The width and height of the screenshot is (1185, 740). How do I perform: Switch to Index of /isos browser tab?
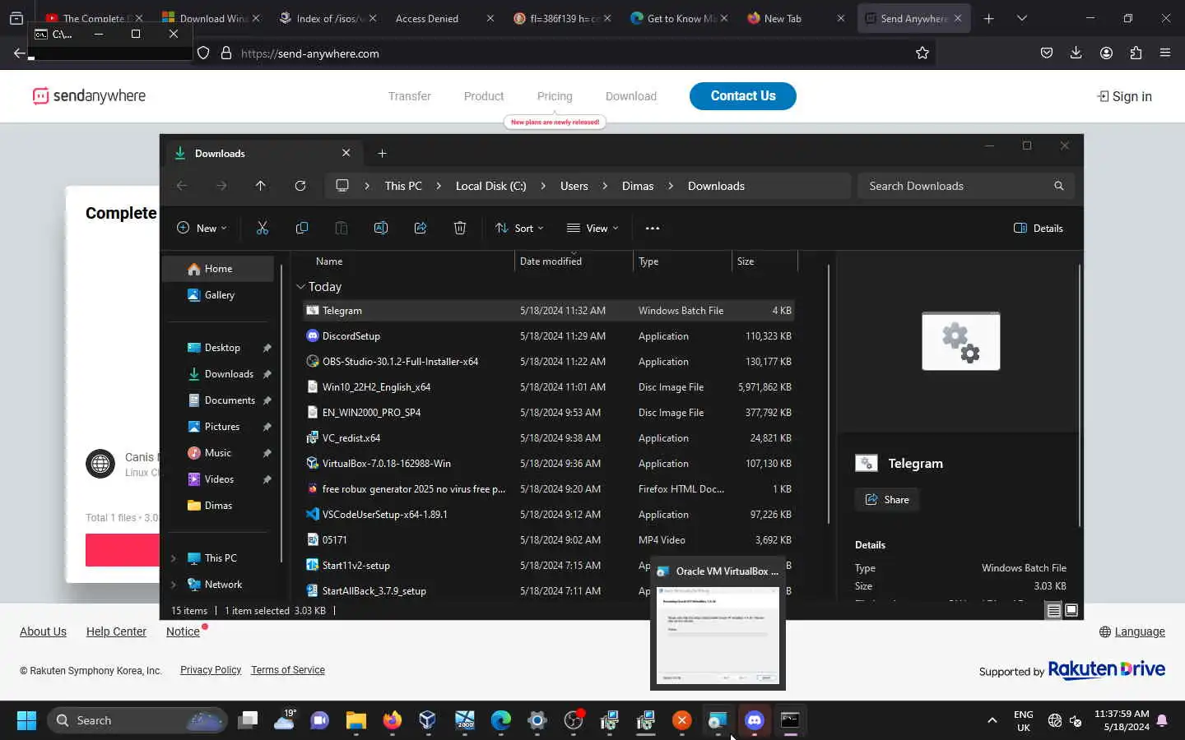pyautogui.click(x=328, y=18)
